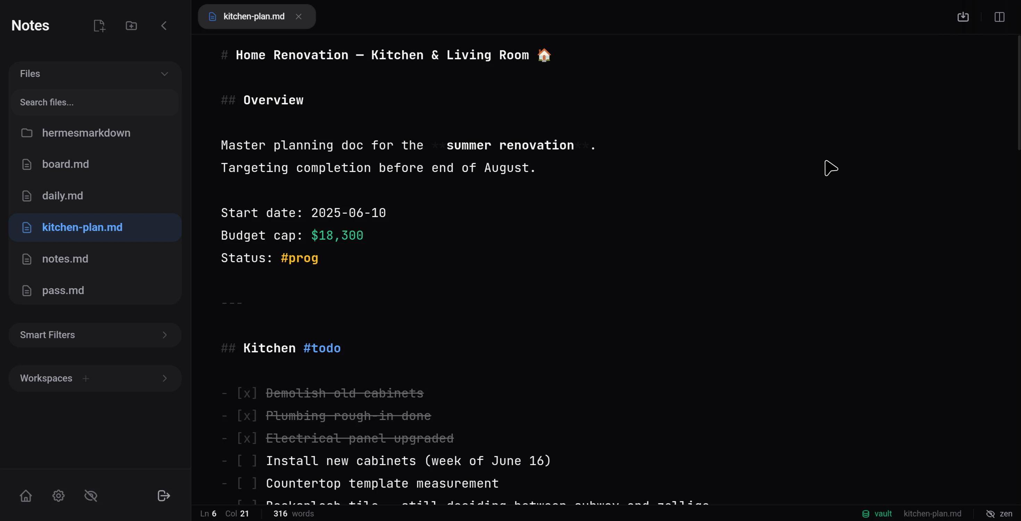Click the Col 21 column indicator
1021x521 pixels.
(x=237, y=513)
